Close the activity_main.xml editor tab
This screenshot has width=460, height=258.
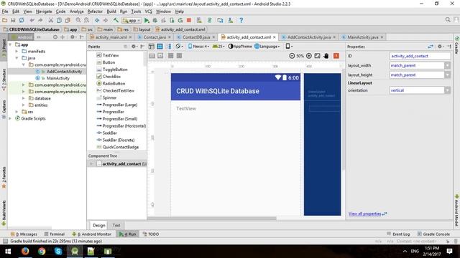pyautogui.click(x=131, y=37)
